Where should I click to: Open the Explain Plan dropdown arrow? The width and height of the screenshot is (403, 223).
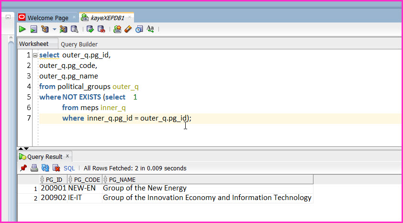pyautogui.click(x=54, y=29)
